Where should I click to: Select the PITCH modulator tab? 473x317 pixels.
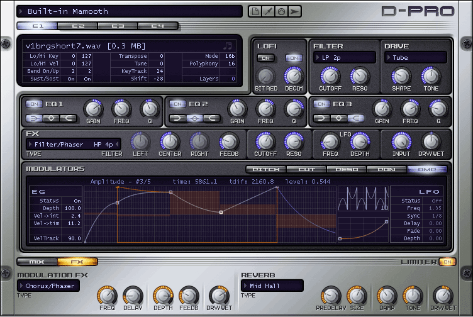tap(266, 169)
